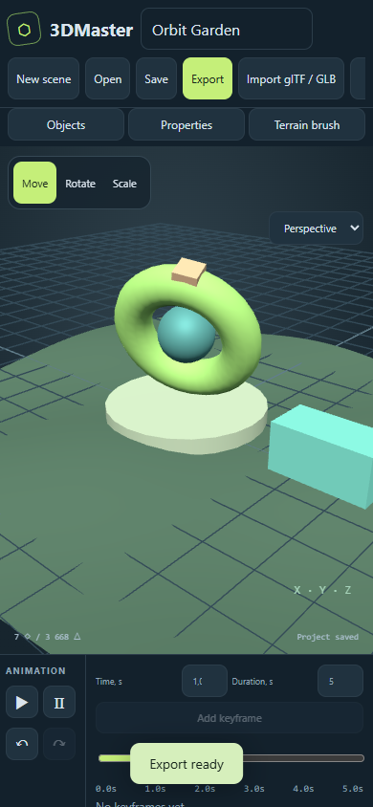Click the Export button
The image size is (373, 807).
coord(208,78)
